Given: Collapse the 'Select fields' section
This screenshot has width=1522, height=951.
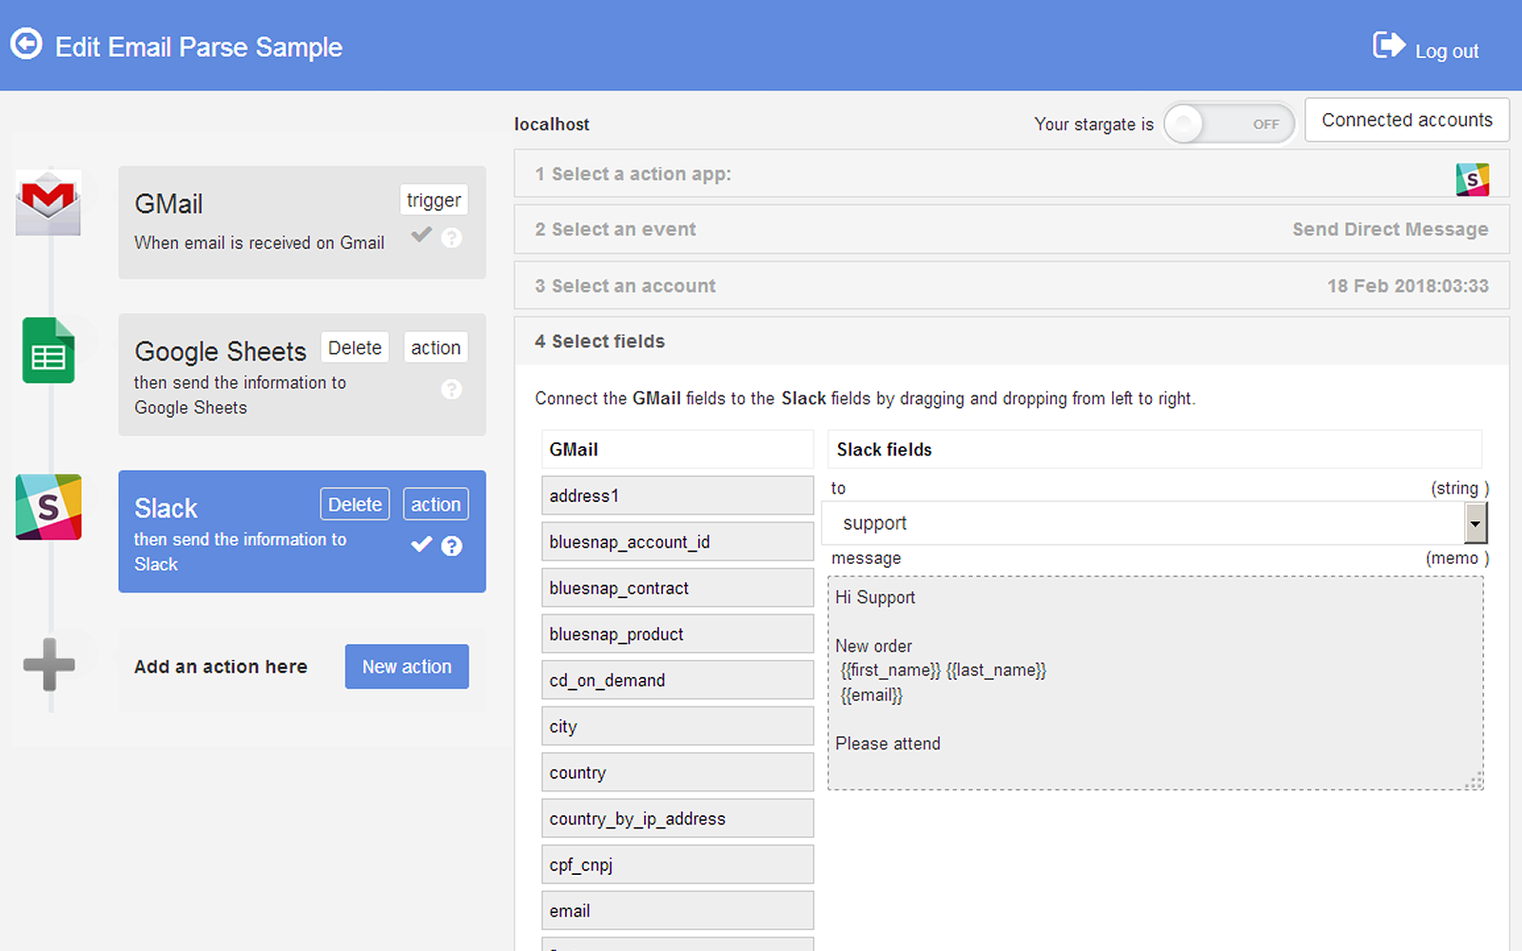Looking at the screenshot, I should click(x=1010, y=341).
